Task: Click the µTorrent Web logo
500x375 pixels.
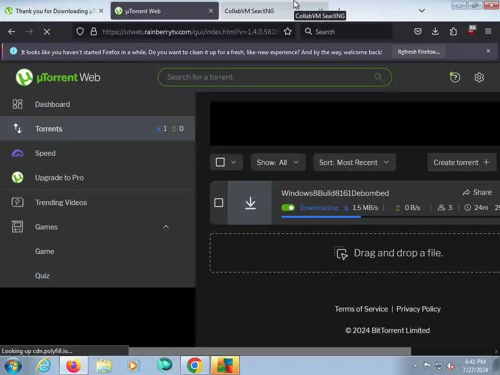Action: [58, 77]
